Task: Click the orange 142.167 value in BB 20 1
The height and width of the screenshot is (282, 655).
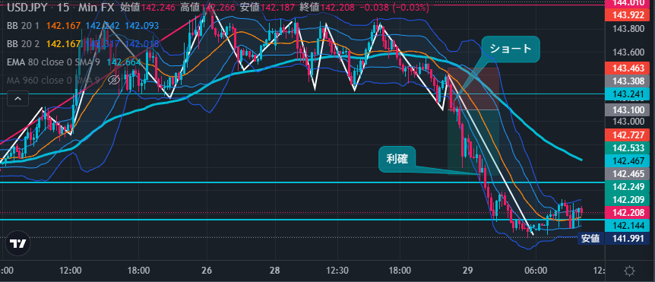Action: pos(63,26)
